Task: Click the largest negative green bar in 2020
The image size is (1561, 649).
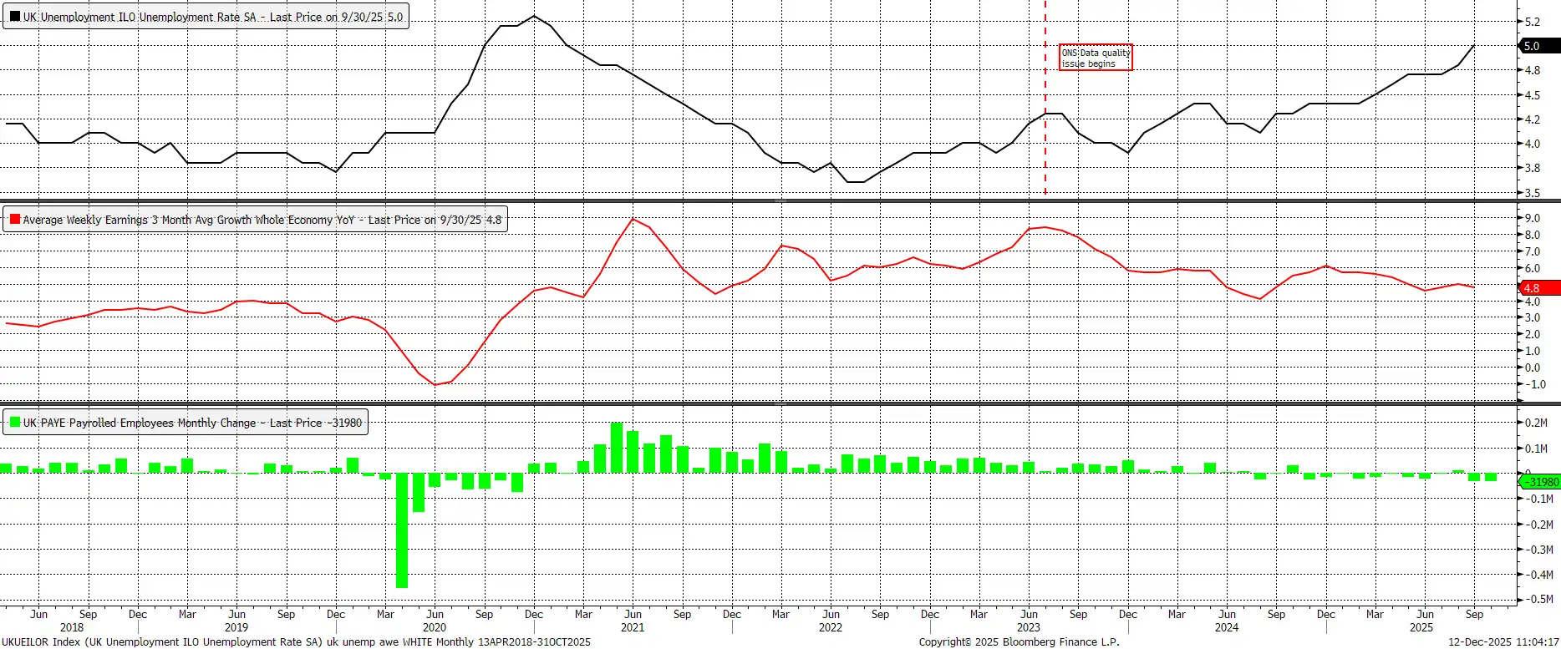Action: pyautogui.click(x=402, y=530)
